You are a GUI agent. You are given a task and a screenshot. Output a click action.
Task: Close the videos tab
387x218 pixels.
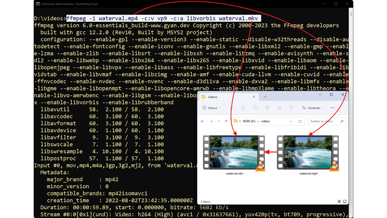tap(254, 97)
